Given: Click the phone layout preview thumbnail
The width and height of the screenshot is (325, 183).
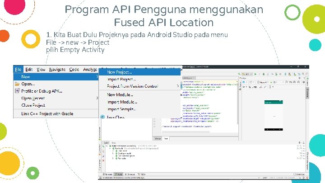Looking at the screenshot, I should click(x=274, y=115).
